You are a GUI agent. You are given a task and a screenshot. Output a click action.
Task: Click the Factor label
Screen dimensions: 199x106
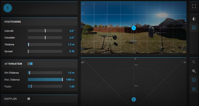coord(8,86)
